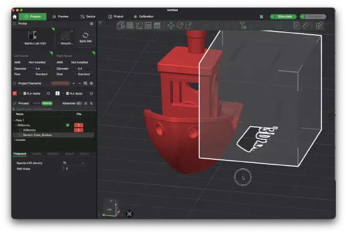The image size is (347, 234).
Task: Click Sparse infill density value field
Action: pos(74,163)
